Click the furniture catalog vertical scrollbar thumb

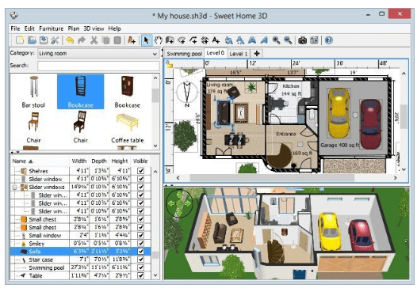[x=155, y=96]
